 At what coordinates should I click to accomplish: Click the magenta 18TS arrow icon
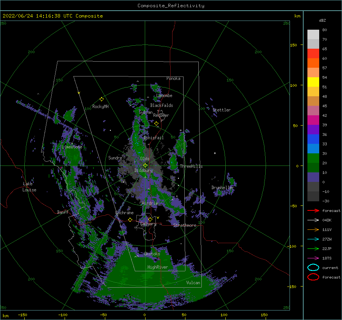coord(313,258)
